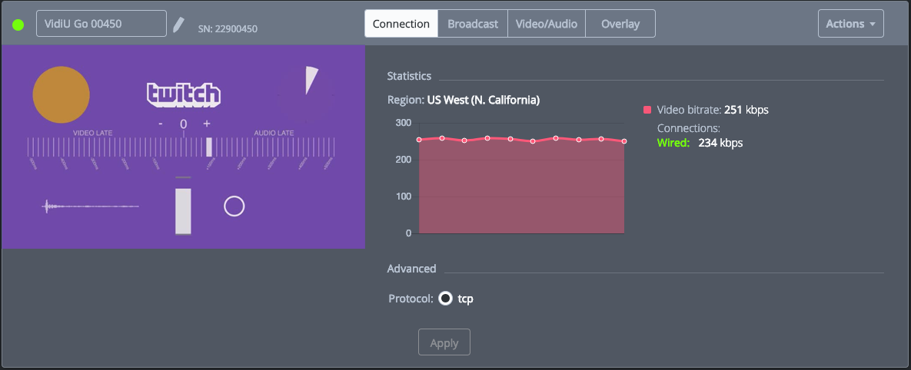Click the video/audio late sync slider marker
The height and width of the screenshot is (370, 911).
208,147
